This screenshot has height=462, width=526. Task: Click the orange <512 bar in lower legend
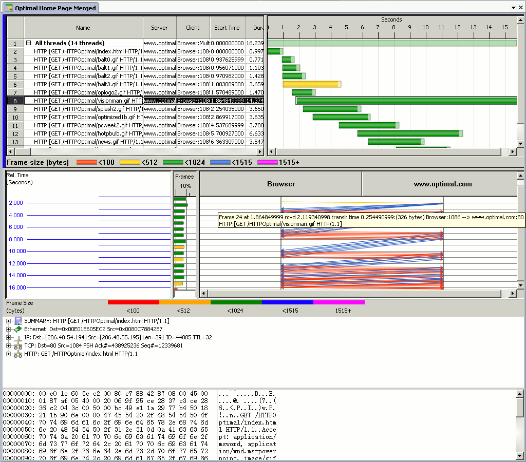[x=185, y=302]
